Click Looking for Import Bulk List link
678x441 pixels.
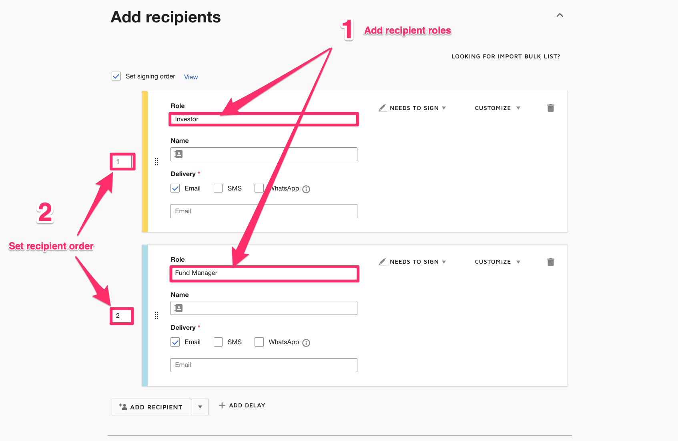[505, 56]
